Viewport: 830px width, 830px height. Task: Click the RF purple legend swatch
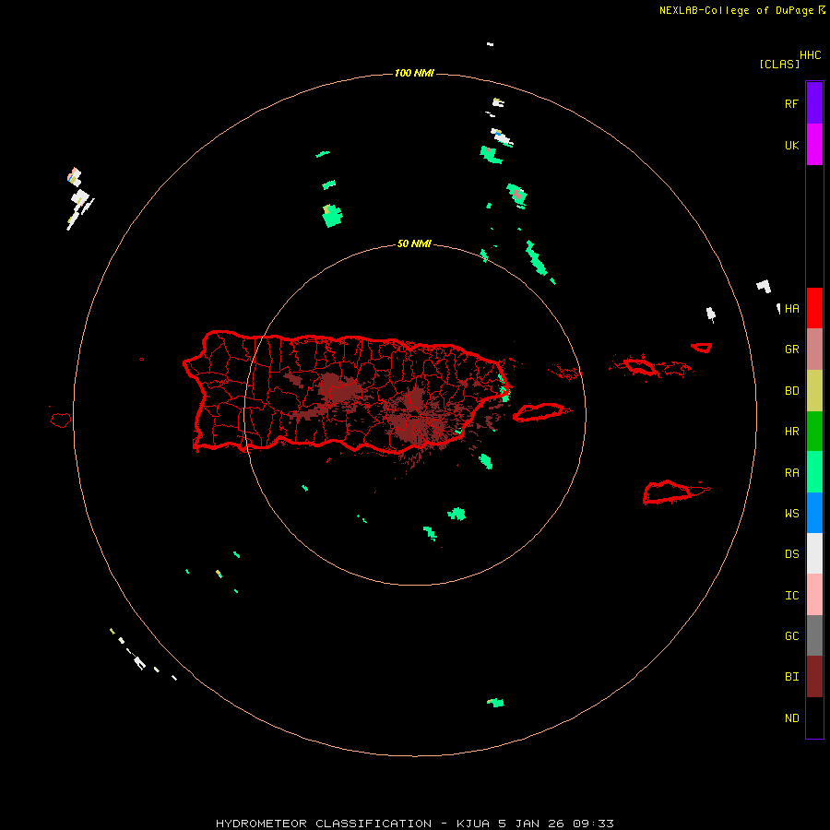[x=814, y=102]
